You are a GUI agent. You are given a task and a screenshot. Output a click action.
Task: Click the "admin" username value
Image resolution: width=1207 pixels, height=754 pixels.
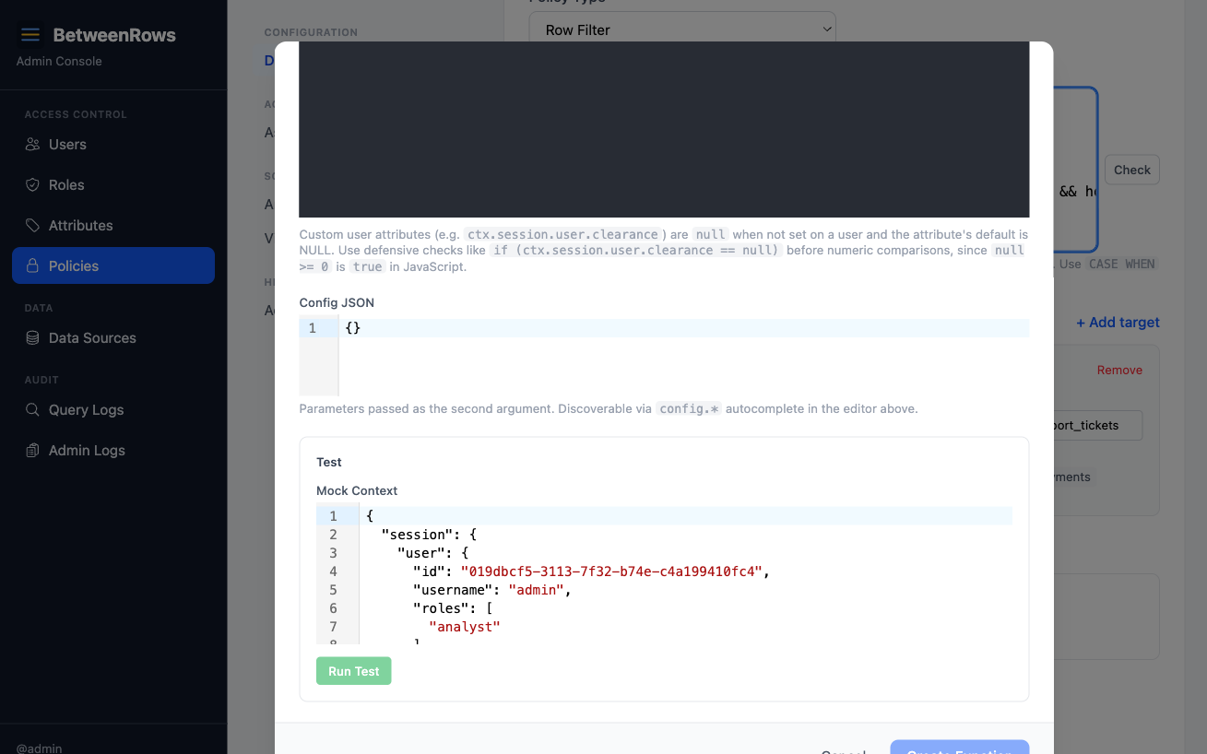(x=536, y=590)
